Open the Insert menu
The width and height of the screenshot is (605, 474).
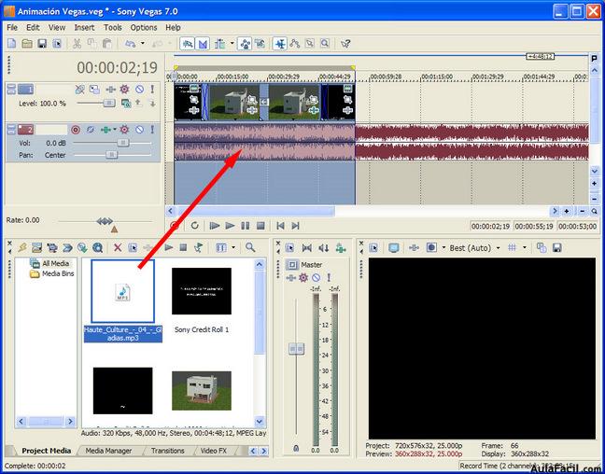(84, 27)
